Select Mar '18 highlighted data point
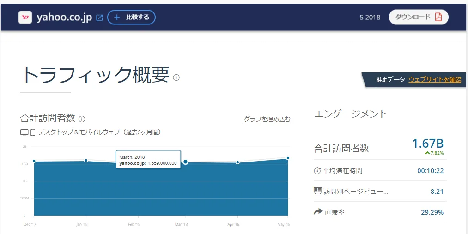 pyautogui.click(x=185, y=162)
